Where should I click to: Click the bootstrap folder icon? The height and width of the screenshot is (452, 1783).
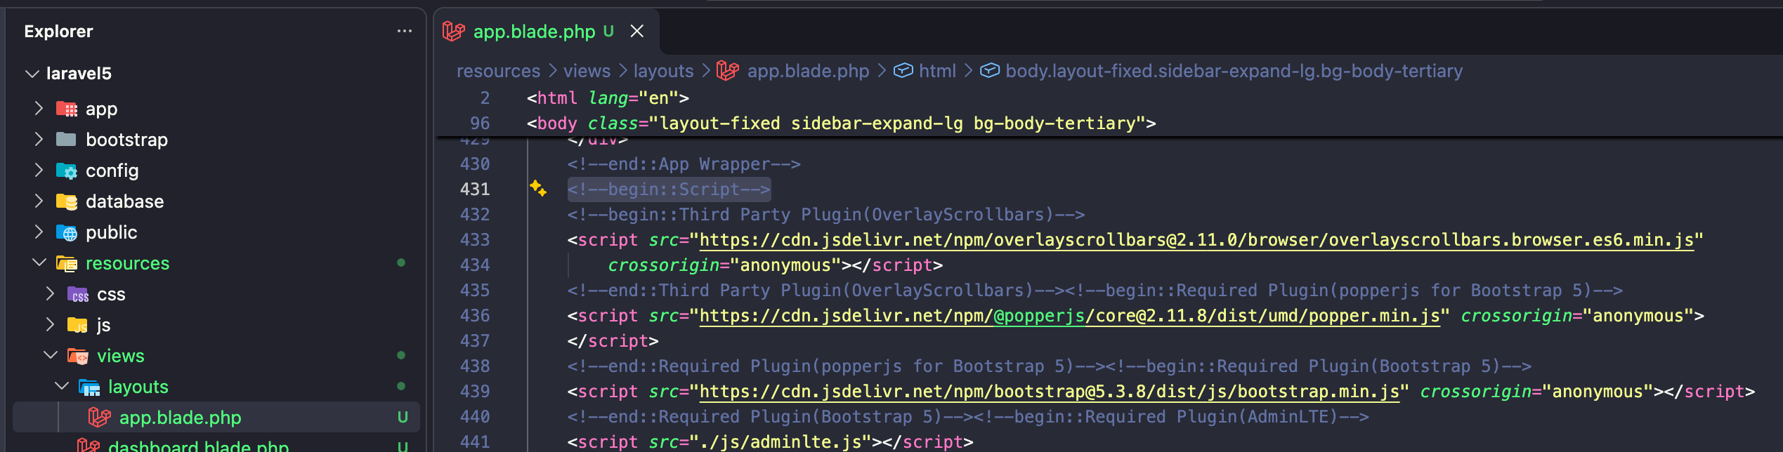[x=67, y=140]
